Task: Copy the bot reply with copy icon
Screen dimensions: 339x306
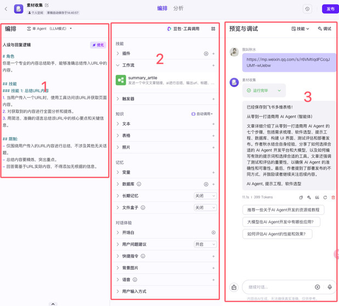Action: 301,197
